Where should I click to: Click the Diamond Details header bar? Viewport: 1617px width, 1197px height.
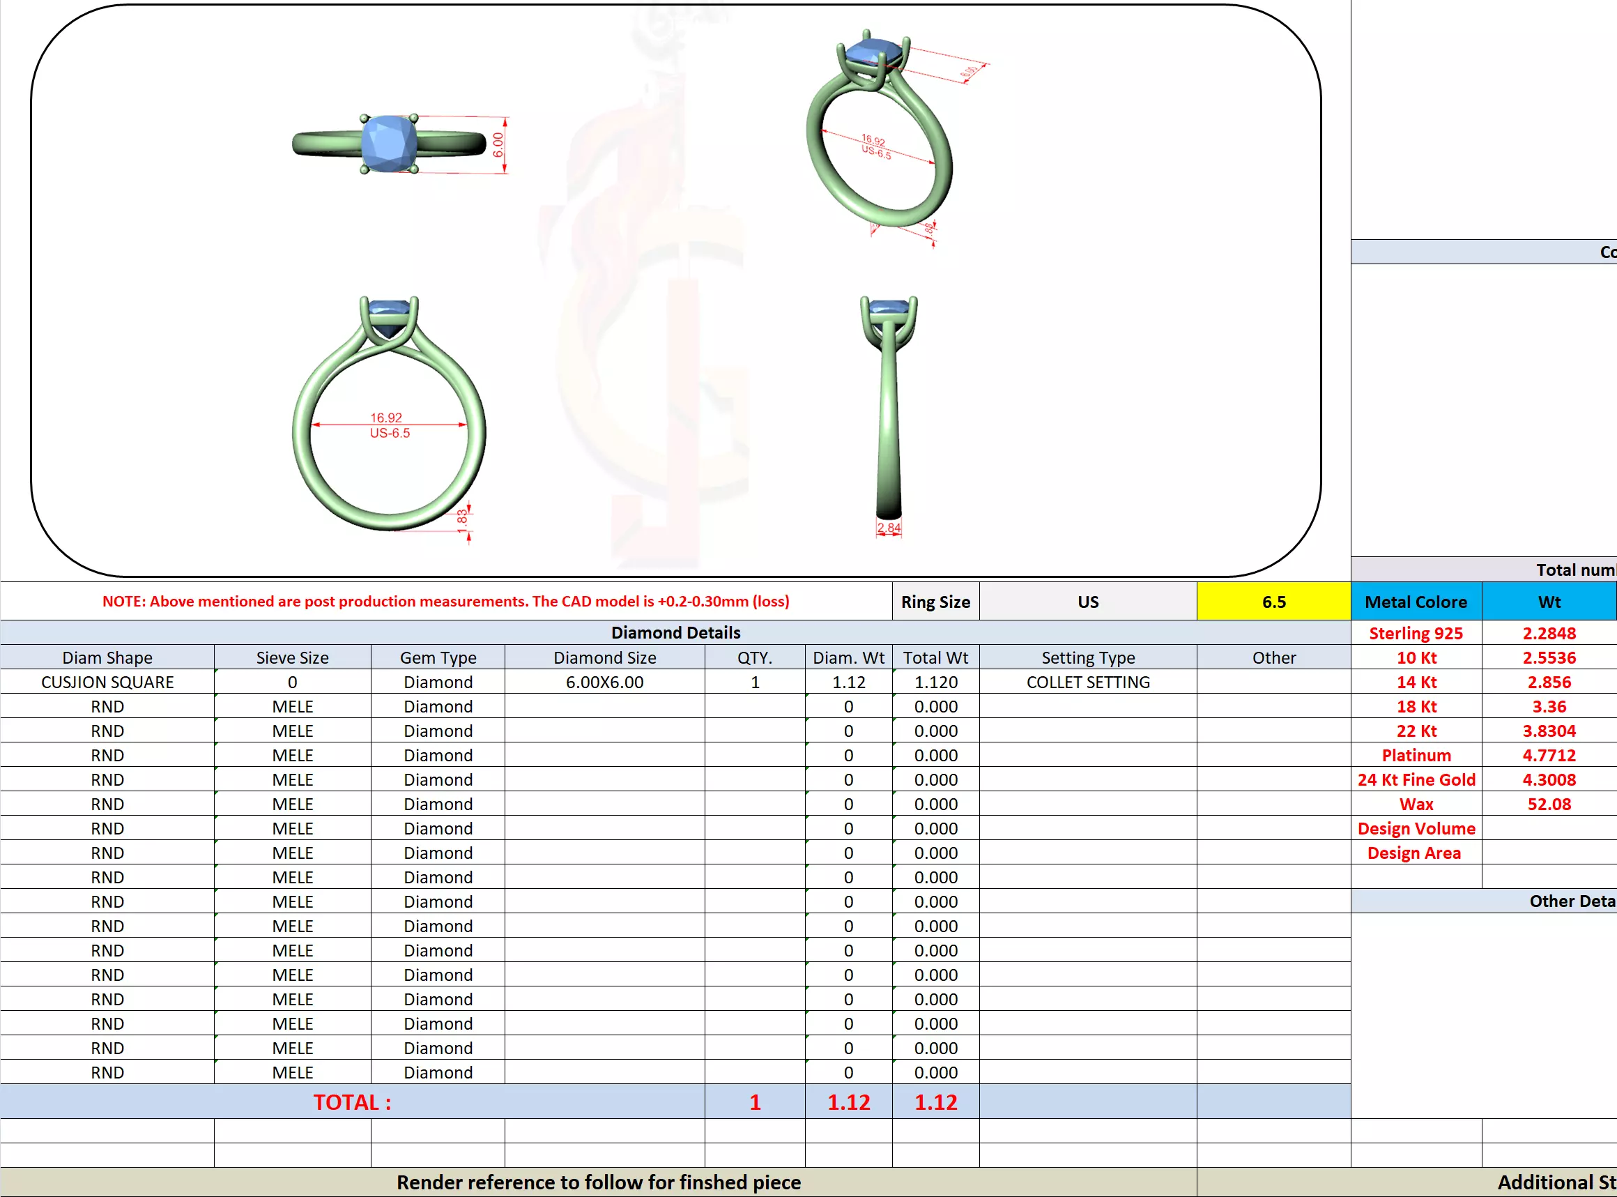pos(675,632)
